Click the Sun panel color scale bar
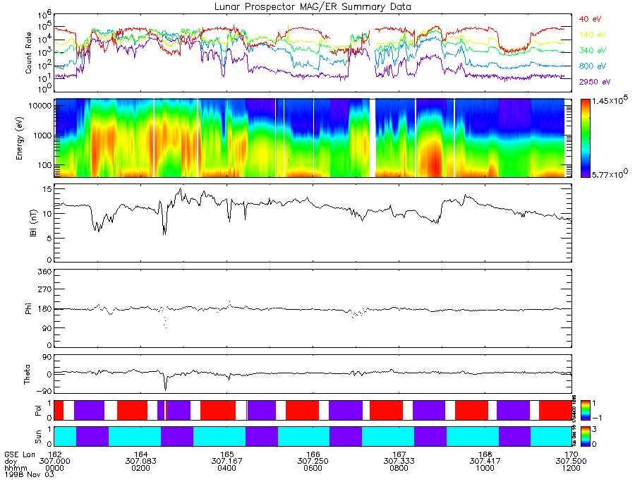This screenshot has width=635, height=494. pos(585,437)
